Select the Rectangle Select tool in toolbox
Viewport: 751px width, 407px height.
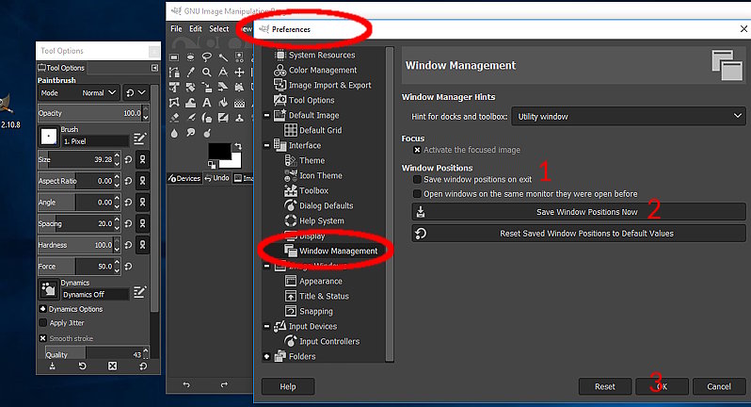(174, 56)
